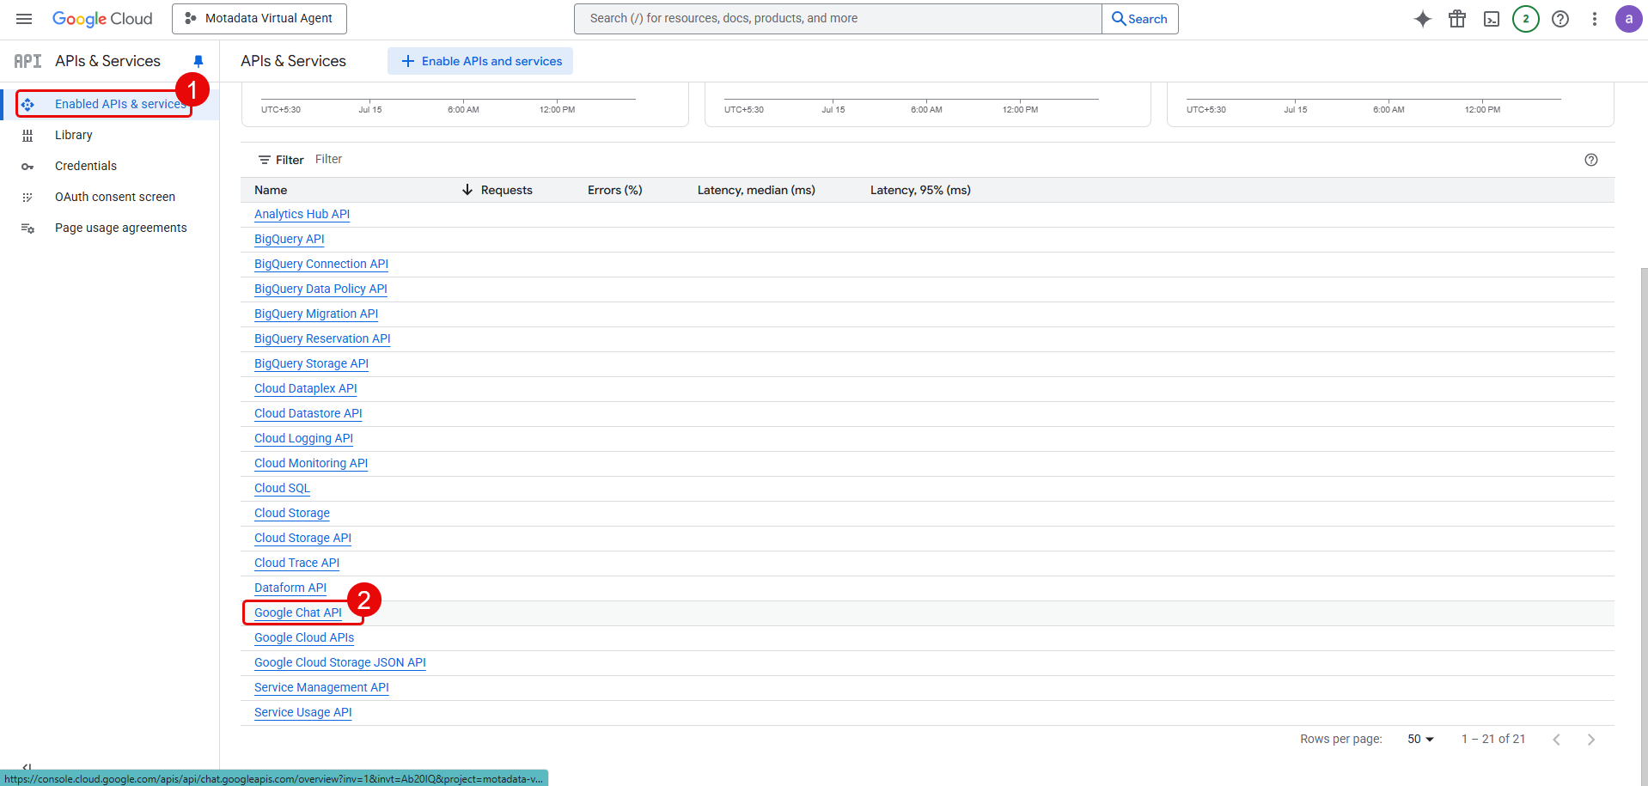Screen dimensions: 1648x786
Task: Open the Filter options in the table
Action: point(280,160)
